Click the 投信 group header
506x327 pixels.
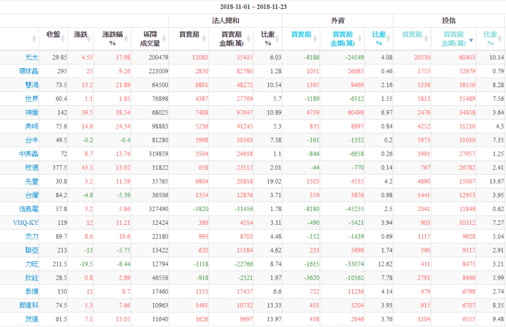coord(449,20)
